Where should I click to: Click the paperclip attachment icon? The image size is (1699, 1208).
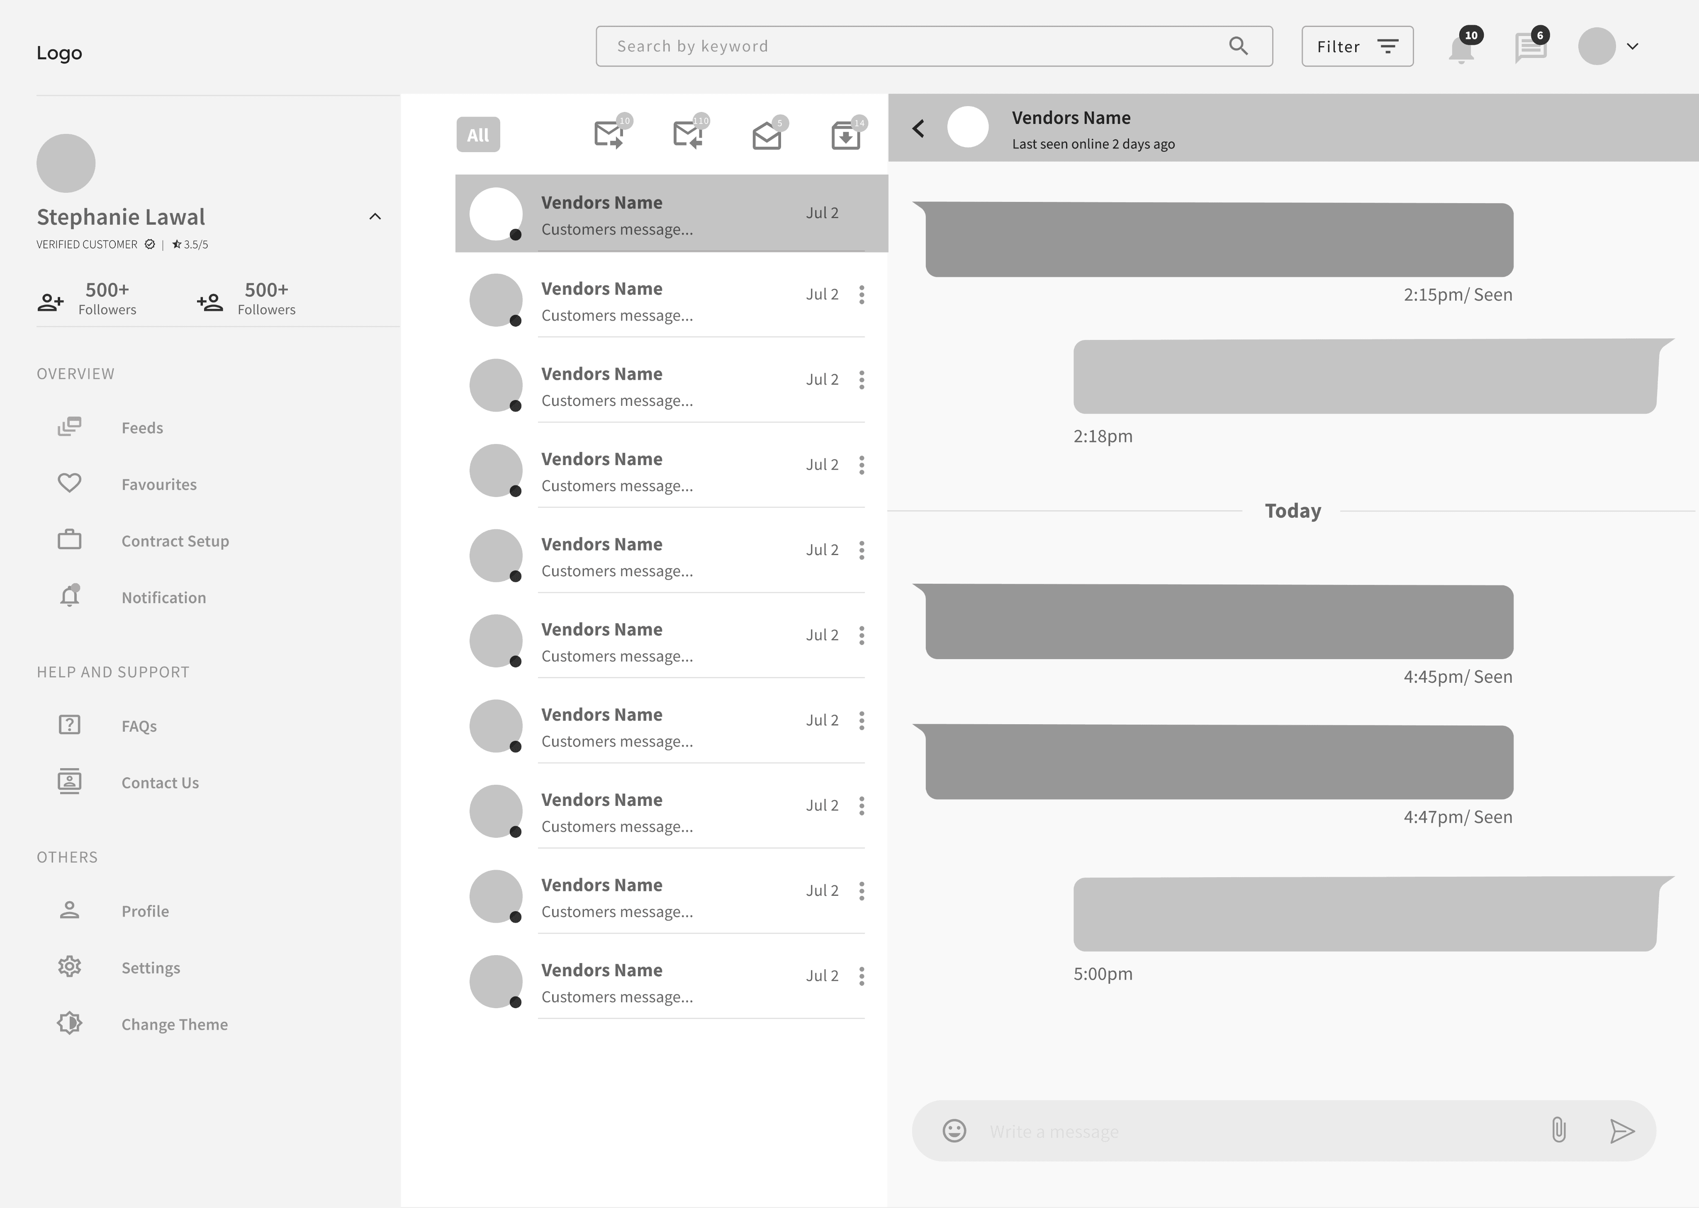pos(1558,1130)
